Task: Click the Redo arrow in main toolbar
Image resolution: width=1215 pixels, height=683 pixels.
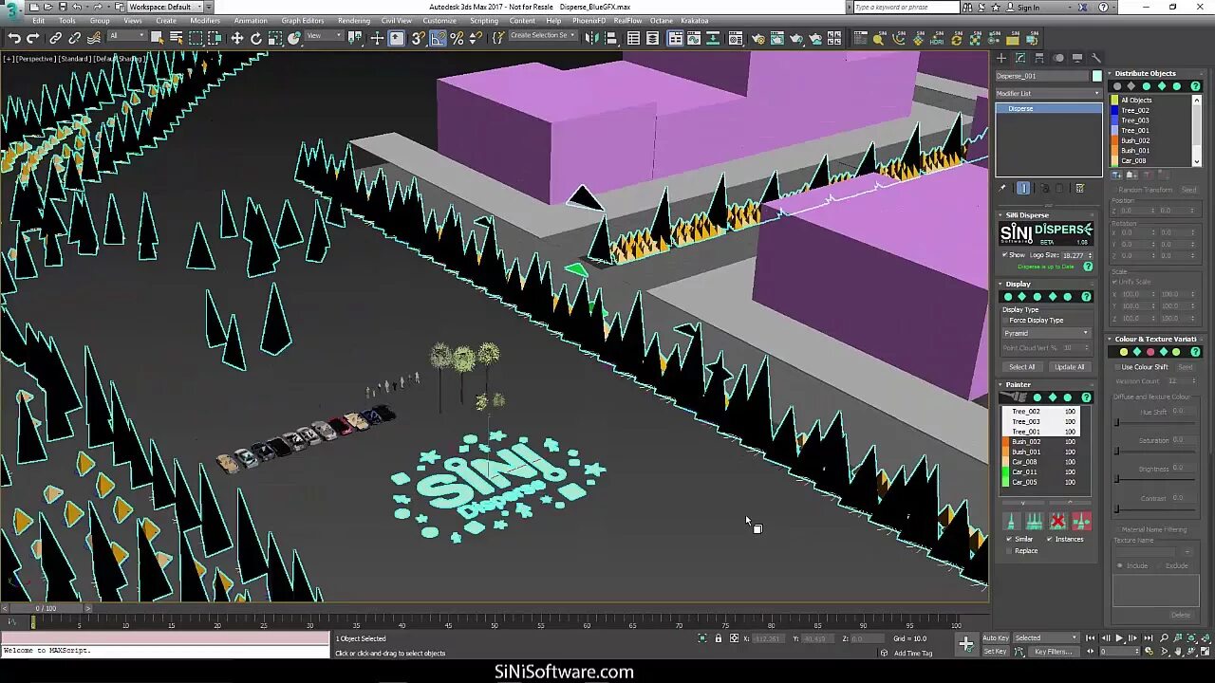Action: pyautogui.click(x=33, y=38)
